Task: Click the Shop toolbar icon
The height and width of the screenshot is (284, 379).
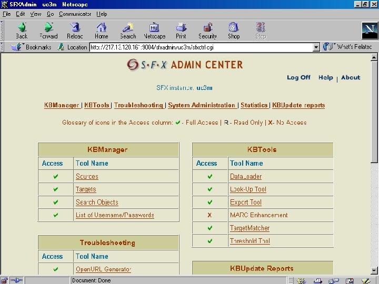Action: point(234,27)
